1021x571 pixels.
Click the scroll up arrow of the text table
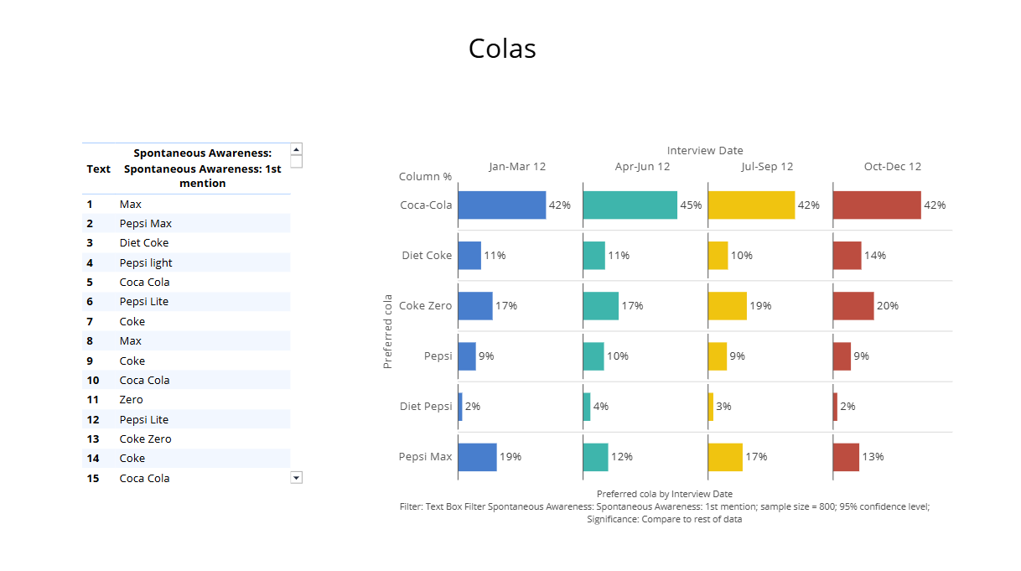pyautogui.click(x=296, y=149)
